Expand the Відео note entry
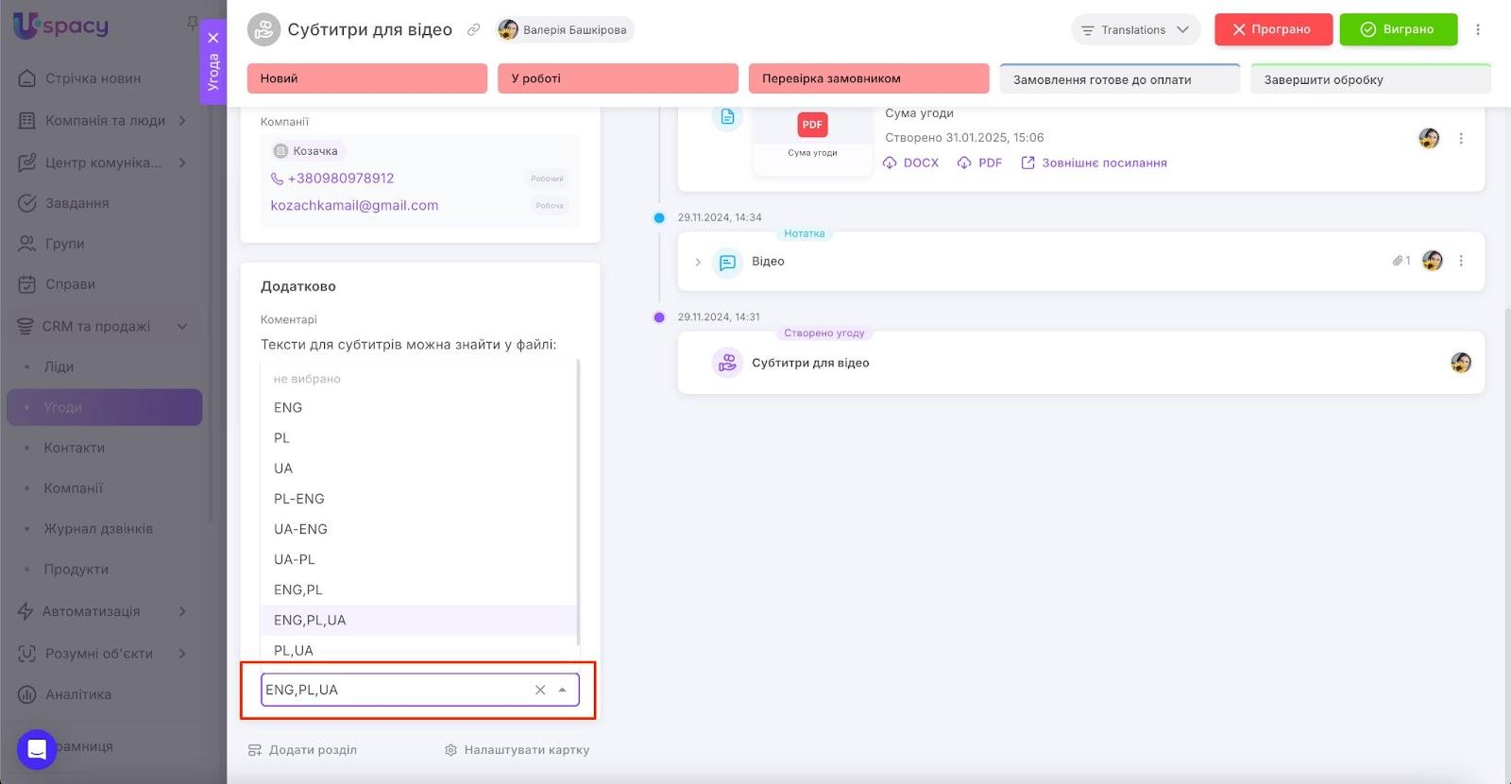The width and height of the screenshot is (1511, 784). [698, 262]
